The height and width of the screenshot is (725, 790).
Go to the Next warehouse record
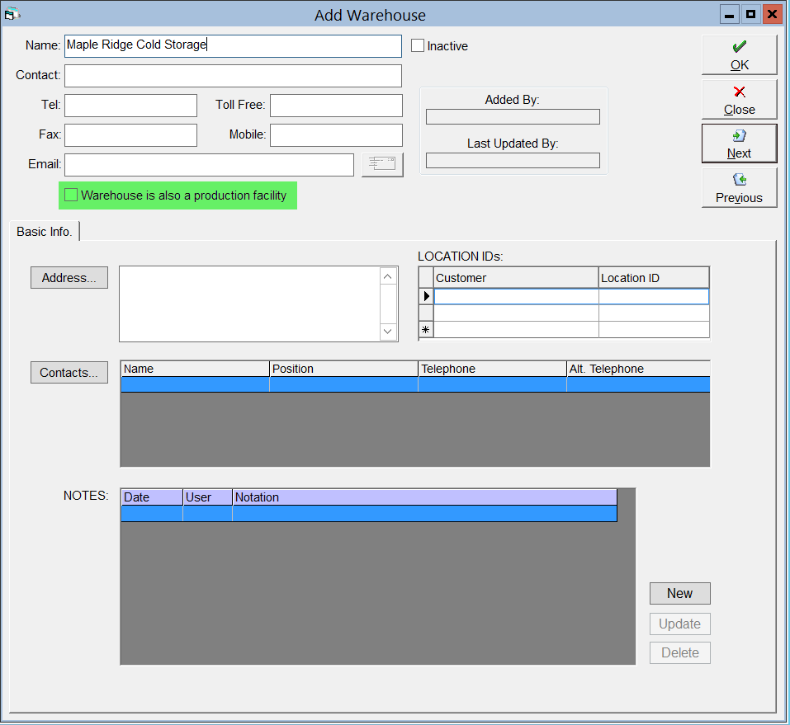tap(739, 144)
